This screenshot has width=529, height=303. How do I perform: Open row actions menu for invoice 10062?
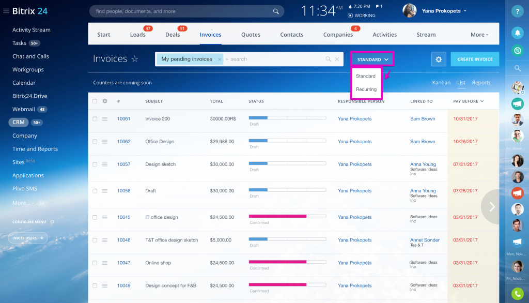point(105,142)
